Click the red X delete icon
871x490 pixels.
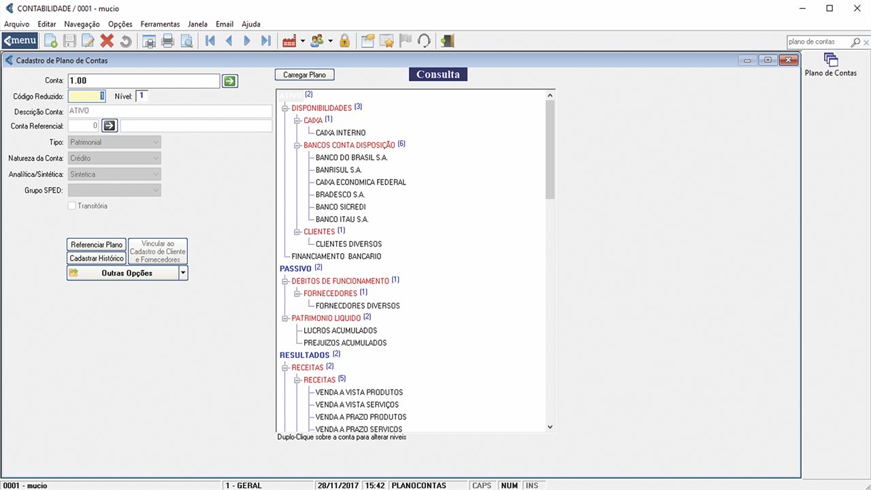click(107, 42)
